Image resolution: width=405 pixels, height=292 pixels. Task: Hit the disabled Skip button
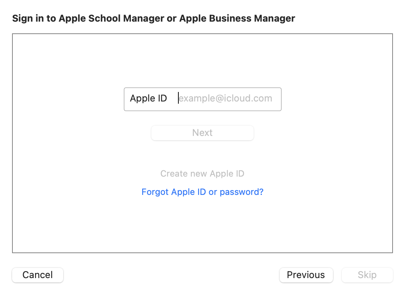click(x=367, y=275)
